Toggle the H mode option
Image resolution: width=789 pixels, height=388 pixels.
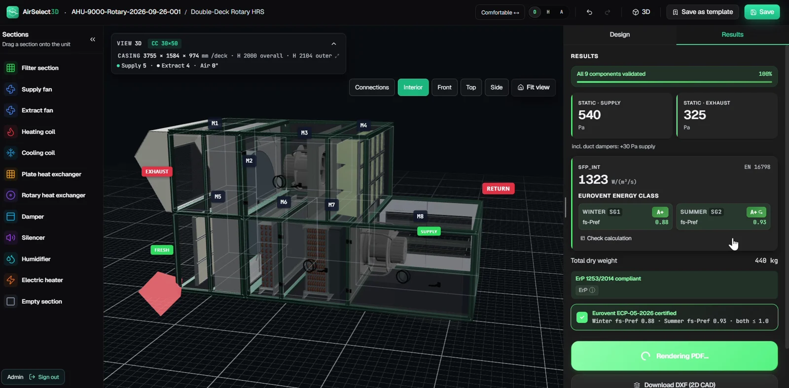548,12
